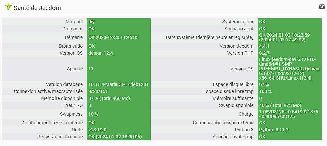Image resolution: width=327 pixels, height=146 pixels.
Task: Select the Cron actif OK cell
Action: [119, 29]
